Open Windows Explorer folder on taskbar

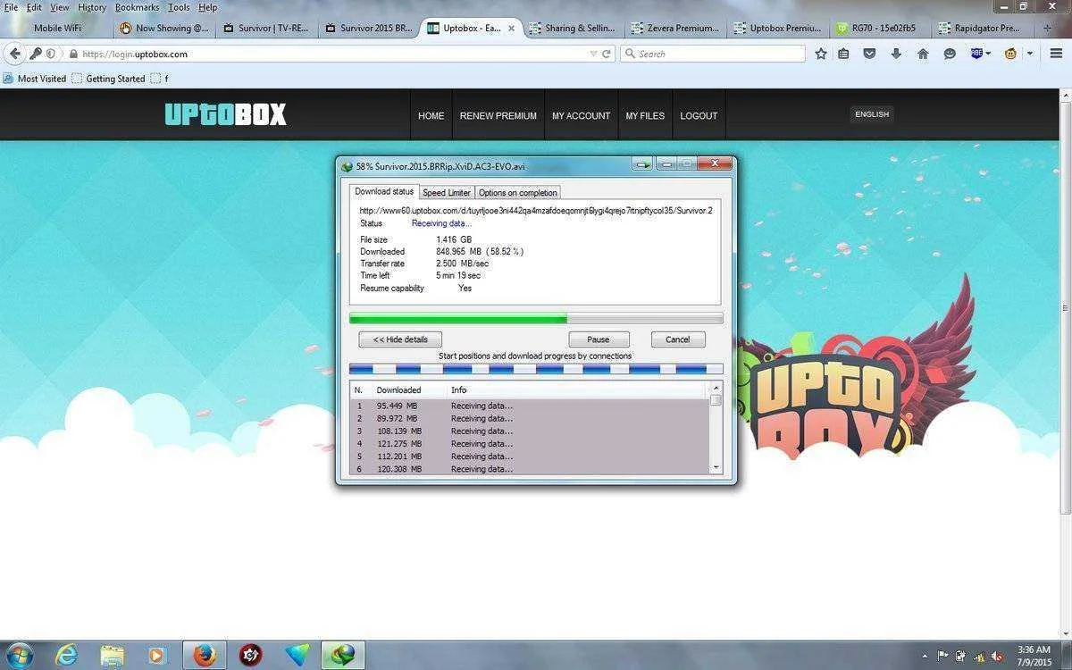tap(112, 655)
